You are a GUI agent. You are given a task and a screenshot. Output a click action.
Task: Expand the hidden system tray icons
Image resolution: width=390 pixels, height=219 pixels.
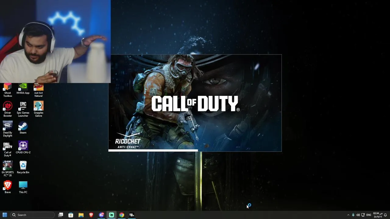click(x=348, y=215)
